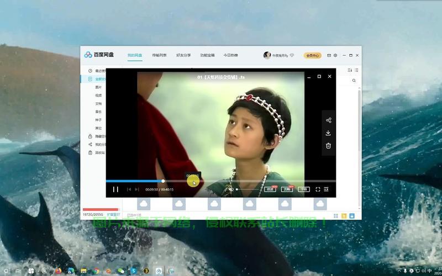Open the user profile avatar
The image size is (442, 276).
pyautogui.click(x=267, y=55)
